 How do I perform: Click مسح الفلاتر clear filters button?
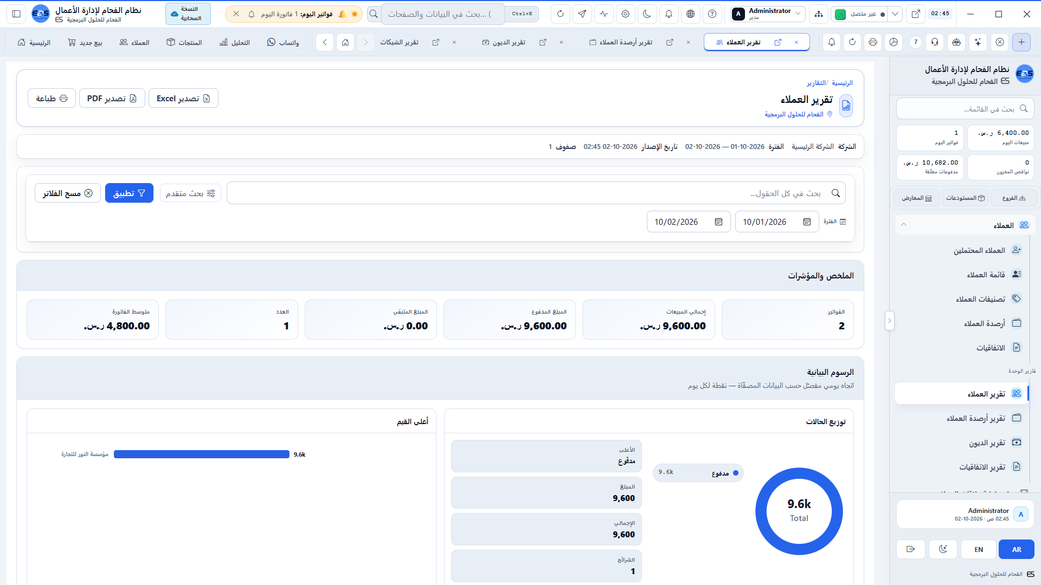tap(68, 193)
